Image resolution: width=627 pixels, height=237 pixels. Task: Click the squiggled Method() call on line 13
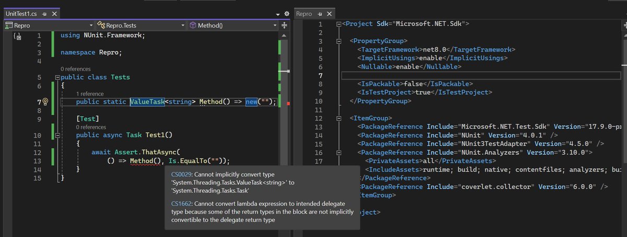point(145,161)
